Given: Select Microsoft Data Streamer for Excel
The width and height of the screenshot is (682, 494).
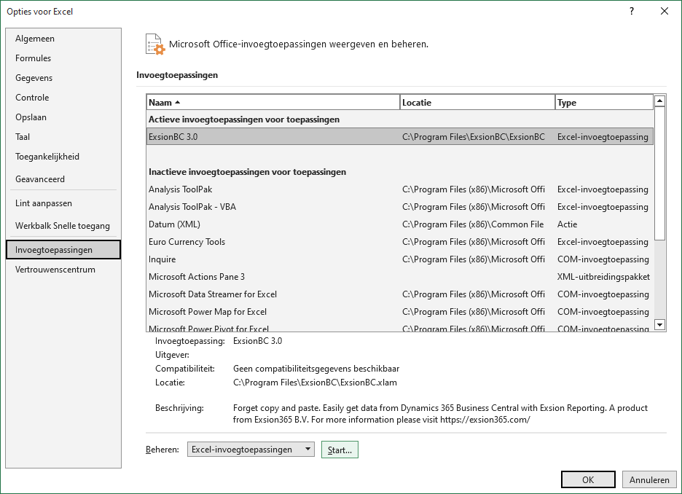Looking at the screenshot, I should 400,294.
